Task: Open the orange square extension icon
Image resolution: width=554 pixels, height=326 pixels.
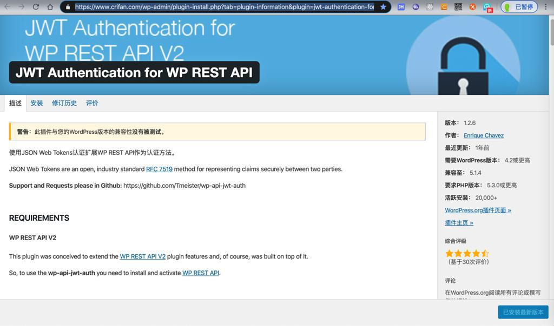Action: [444, 6]
